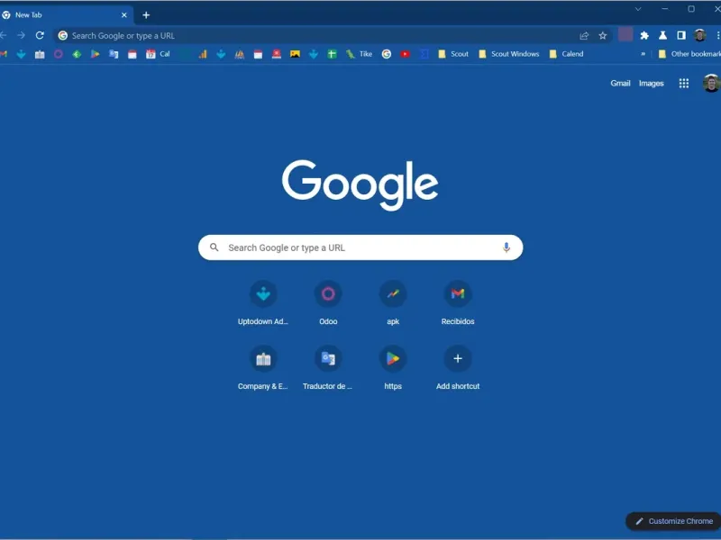Open Gmail link at top right
This screenshot has height=540, width=721.
click(620, 83)
